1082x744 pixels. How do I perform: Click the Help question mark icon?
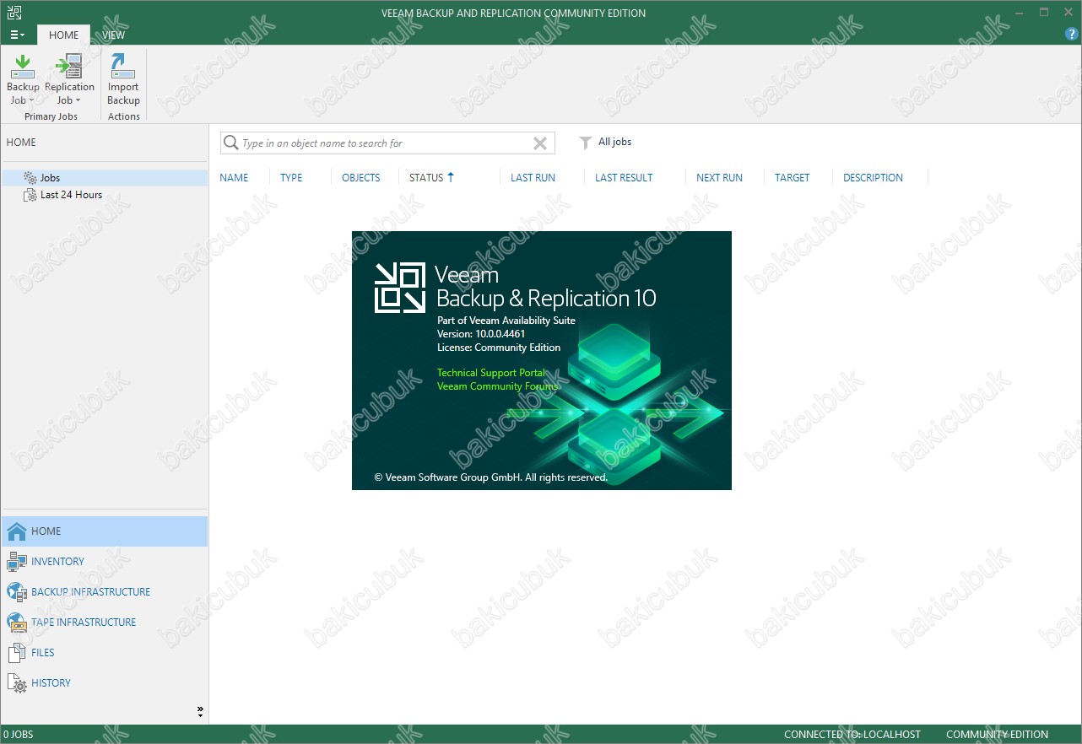pos(1072,34)
